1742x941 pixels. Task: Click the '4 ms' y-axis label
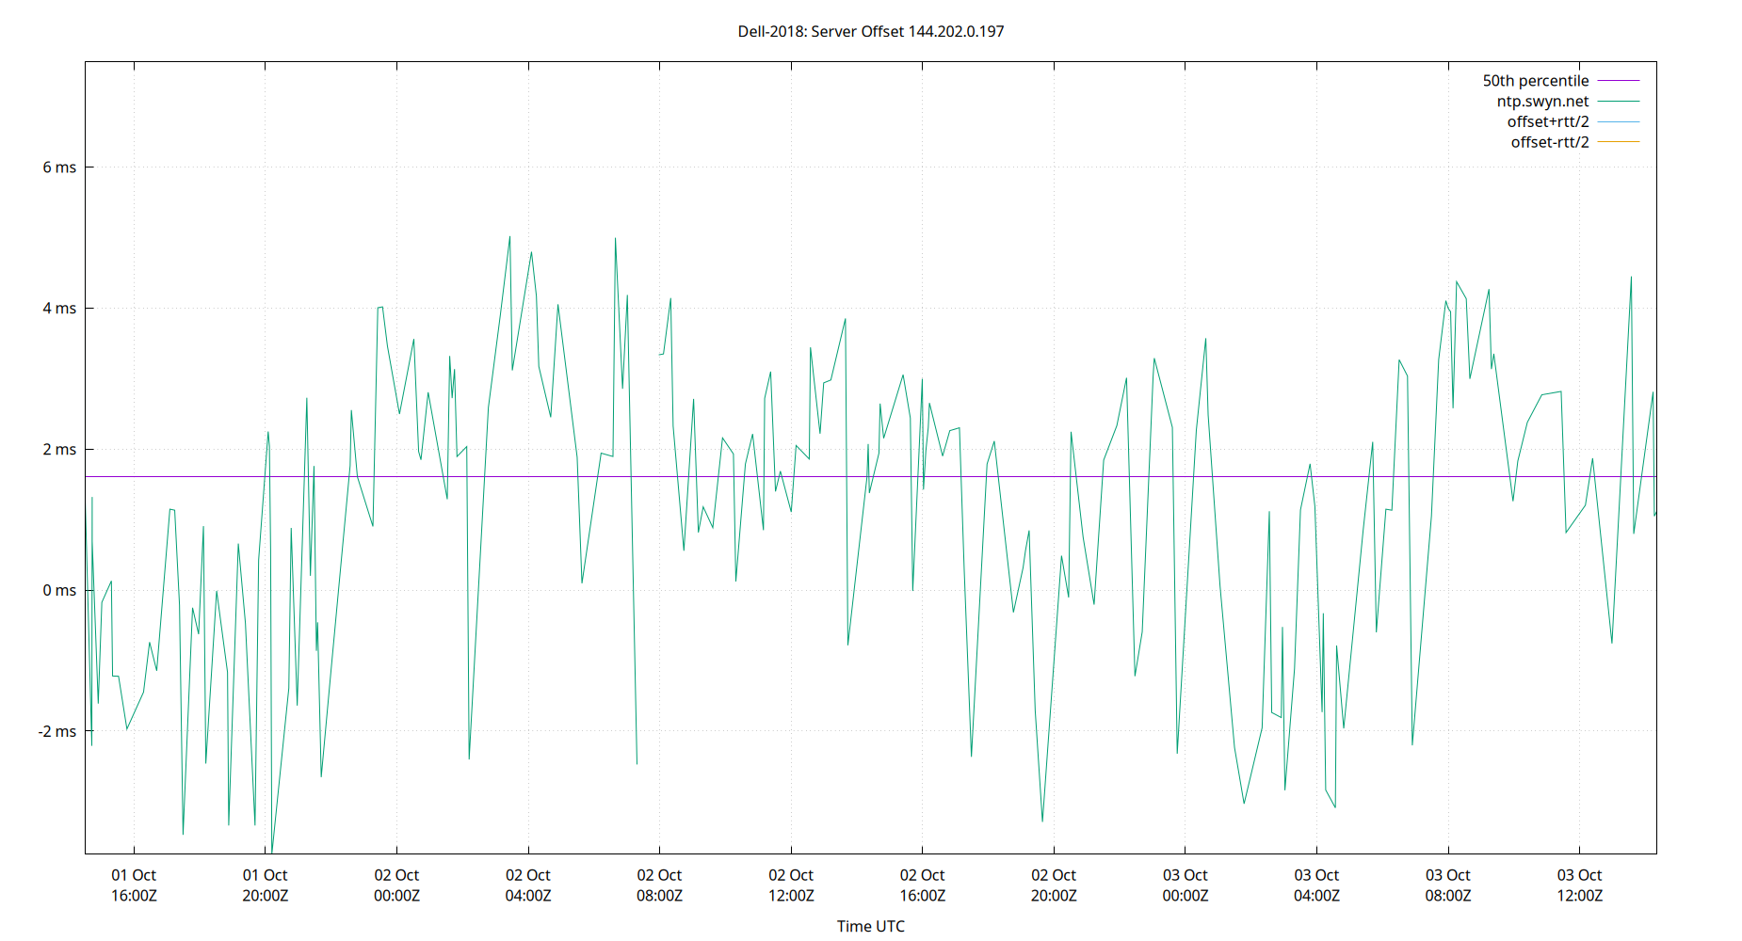pyautogui.click(x=59, y=309)
